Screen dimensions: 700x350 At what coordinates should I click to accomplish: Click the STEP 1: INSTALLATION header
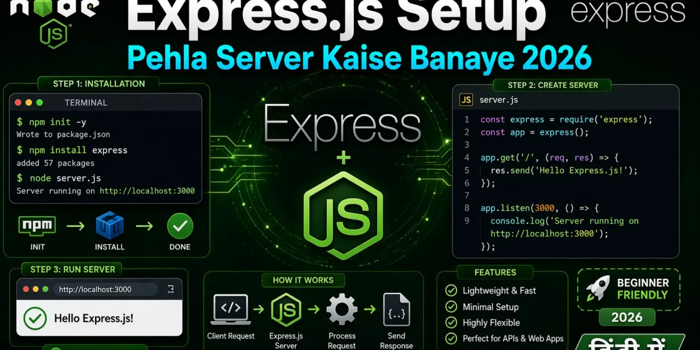pos(99,84)
